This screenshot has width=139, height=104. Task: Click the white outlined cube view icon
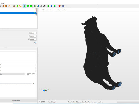coord(3,6)
